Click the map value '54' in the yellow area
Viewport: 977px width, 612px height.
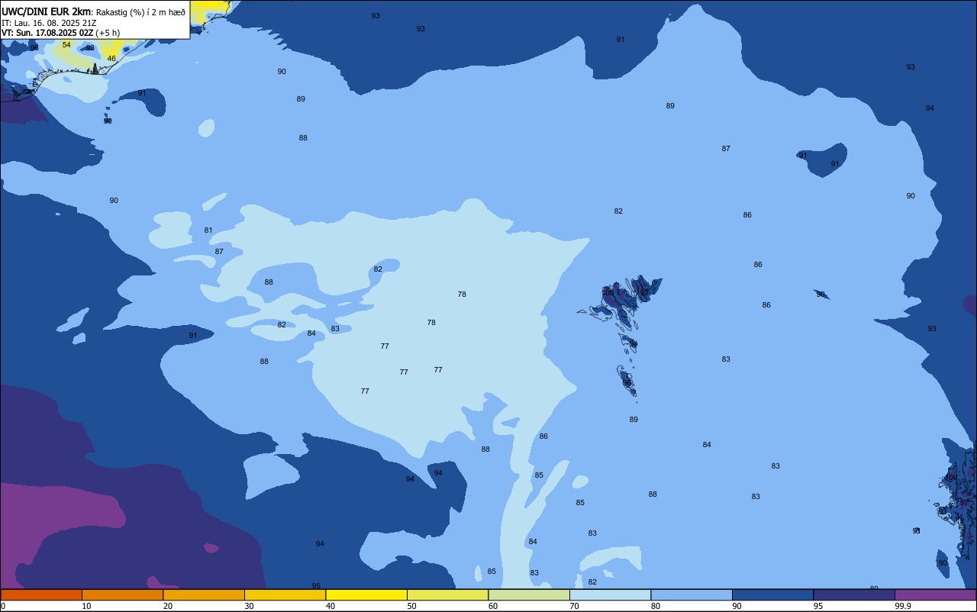66,45
